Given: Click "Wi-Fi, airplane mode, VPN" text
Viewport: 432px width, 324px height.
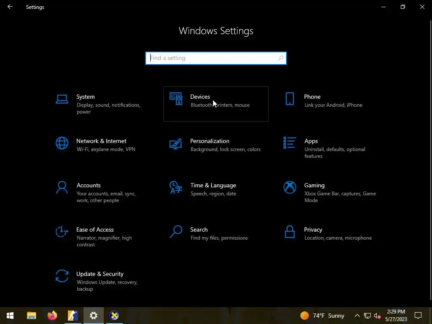Looking at the screenshot, I should pyautogui.click(x=106, y=149).
